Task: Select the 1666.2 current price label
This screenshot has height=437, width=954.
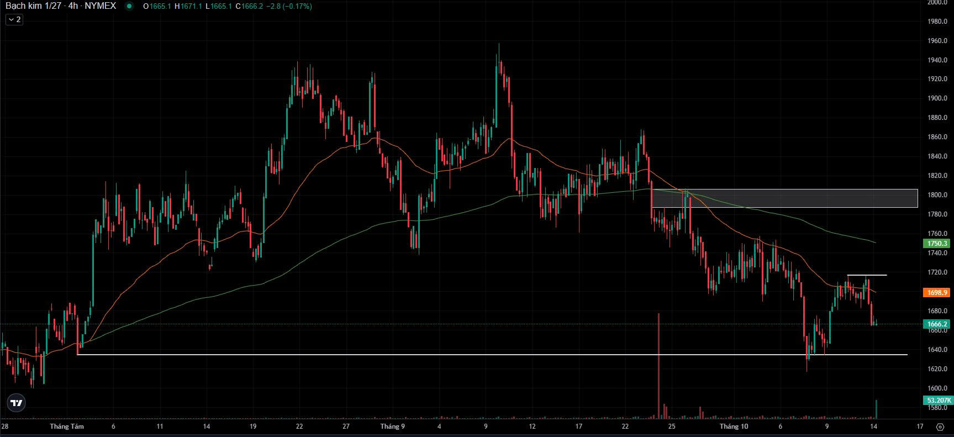Action: tap(937, 324)
